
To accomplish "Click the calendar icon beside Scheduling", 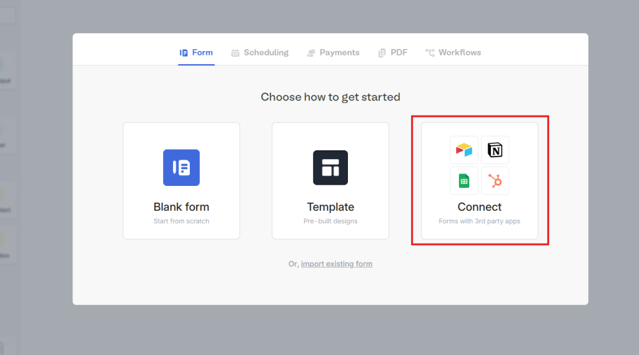I will [235, 53].
